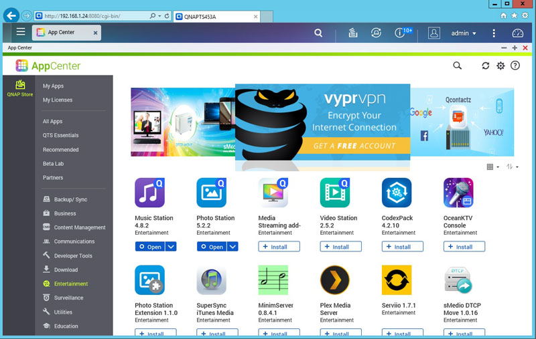Select QTS Essentials category

click(x=60, y=135)
